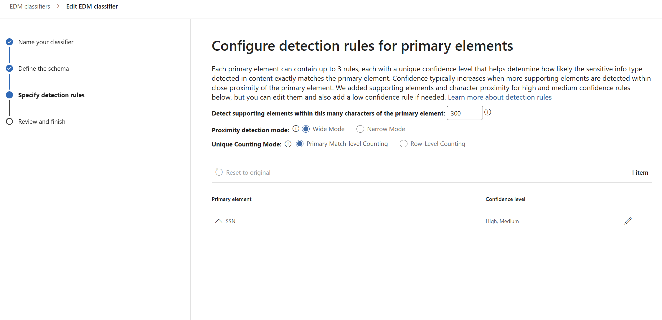Click the Reset to original circular arrow icon
This screenshot has height=320, width=662.
(x=219, y=172)
